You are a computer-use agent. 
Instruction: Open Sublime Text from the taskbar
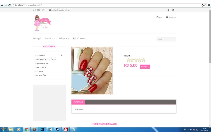[x=35, y=130]
